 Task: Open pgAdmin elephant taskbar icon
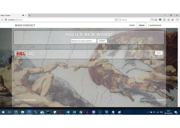coord(106,112)
